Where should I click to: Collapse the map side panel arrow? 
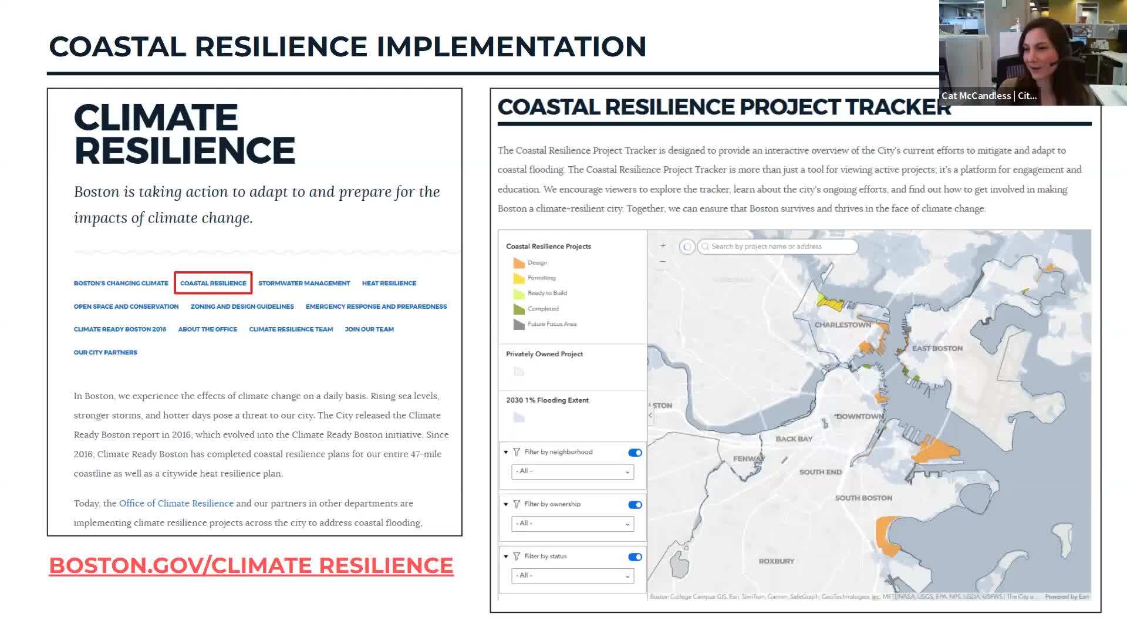tap(650, 415)
